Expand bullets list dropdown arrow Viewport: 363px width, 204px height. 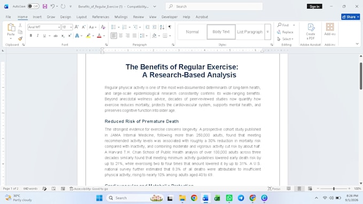click(x=119, y=27)
